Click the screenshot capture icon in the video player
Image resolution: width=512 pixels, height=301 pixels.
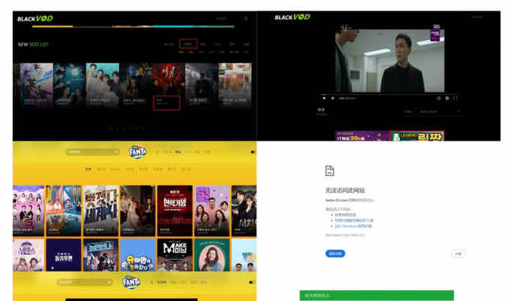[x=438, y=98]
